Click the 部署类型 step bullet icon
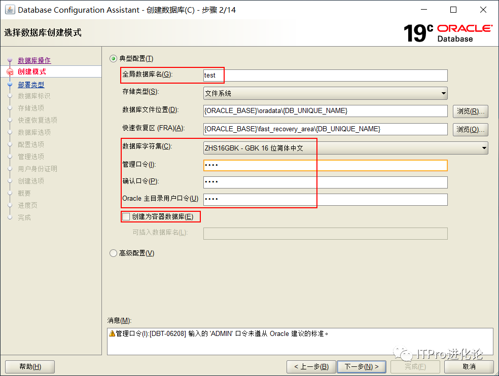499x376 pixels. point(10,84)
